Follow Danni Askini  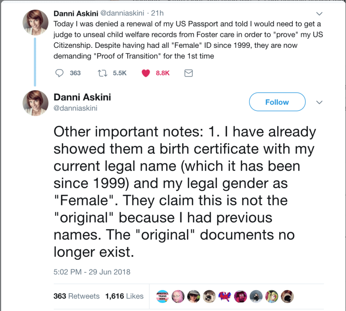[x=277, y=102]
